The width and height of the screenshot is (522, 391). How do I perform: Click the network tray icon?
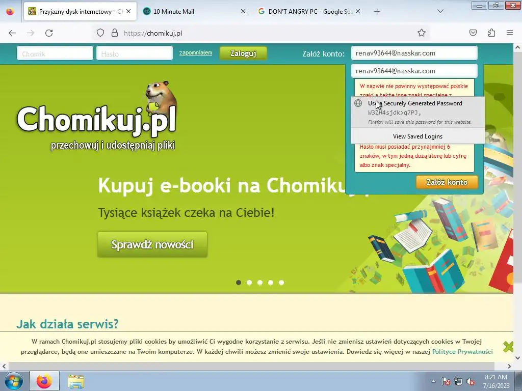click(458, 381)
